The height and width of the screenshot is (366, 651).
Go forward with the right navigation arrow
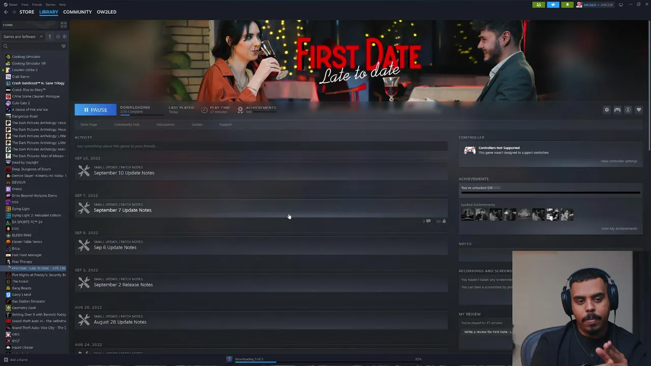(14, 12)
